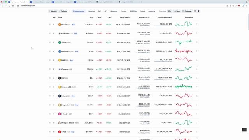
Task: Toggle watchlist star for XRP
Action: 50,78
